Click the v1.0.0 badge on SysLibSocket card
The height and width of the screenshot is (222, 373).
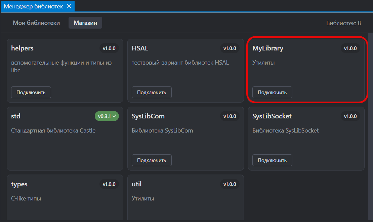click(x=350, y=116)
